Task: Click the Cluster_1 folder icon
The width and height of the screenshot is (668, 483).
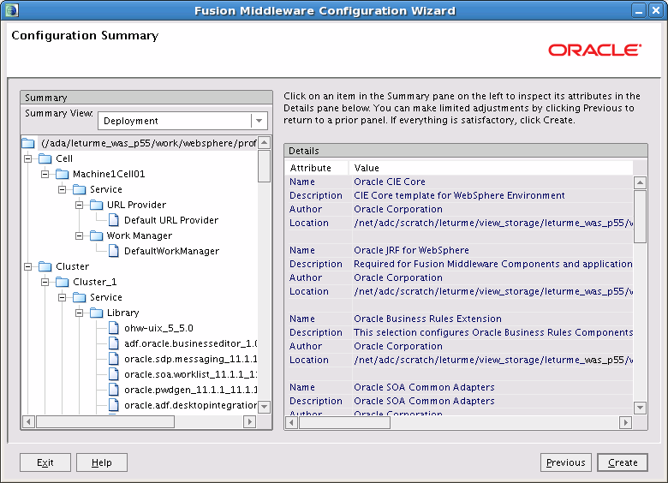Action: [63, 282]
